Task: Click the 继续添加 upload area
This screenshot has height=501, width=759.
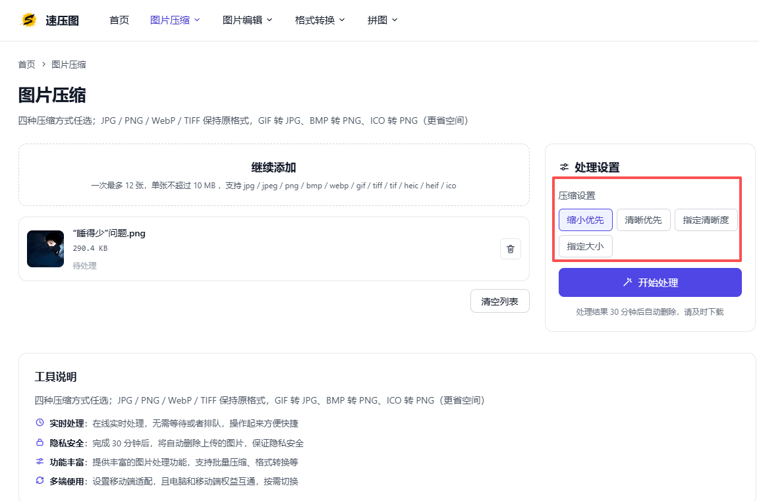Action: (x=274, y=174)
